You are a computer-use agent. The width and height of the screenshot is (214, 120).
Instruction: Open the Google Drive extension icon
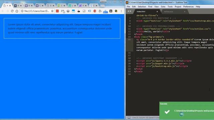coord(100,11)
